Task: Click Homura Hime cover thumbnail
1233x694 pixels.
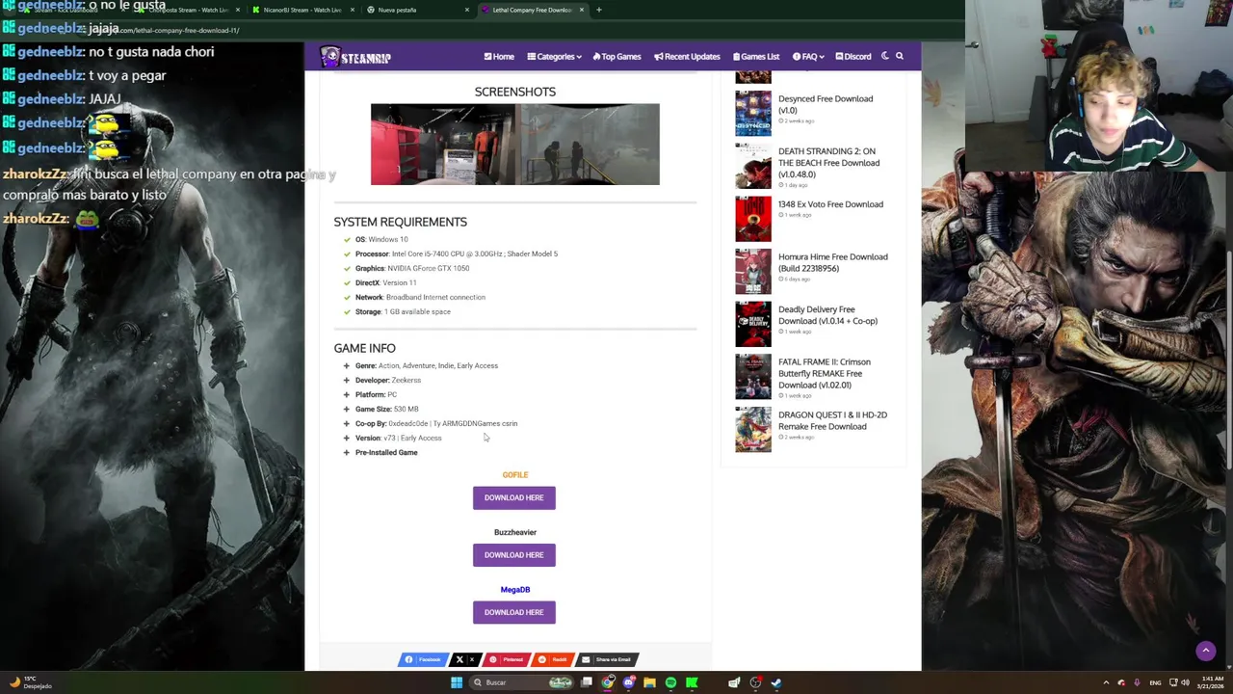Action: (753, 272)
